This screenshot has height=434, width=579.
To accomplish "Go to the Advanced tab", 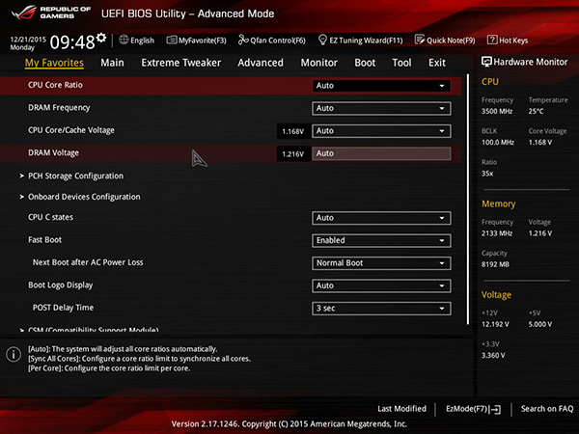I will [x=261, y=63].
